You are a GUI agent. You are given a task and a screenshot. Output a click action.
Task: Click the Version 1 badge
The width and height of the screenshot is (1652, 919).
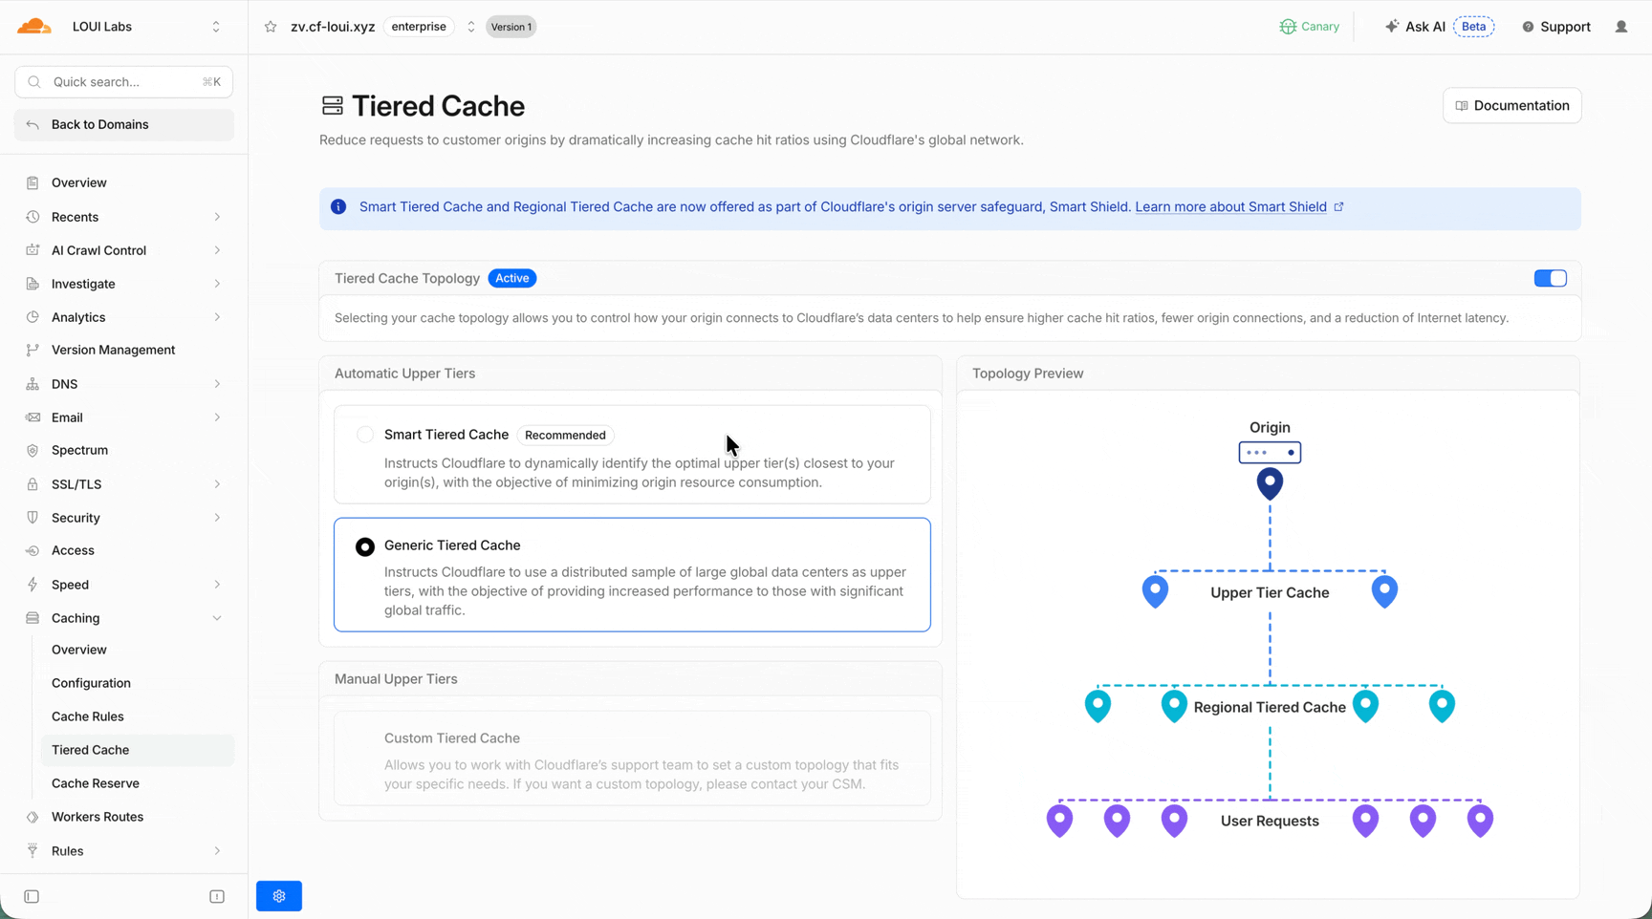[x=511, y=27]
